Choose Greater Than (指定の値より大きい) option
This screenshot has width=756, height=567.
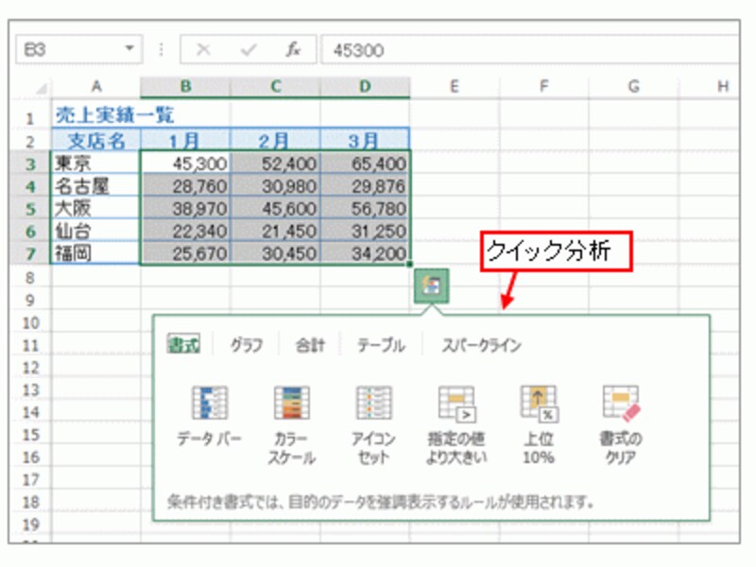tap(456, 424)
